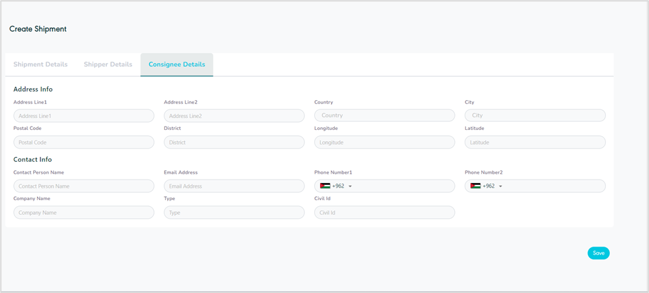The image size is (649, 293).
Task: Click the Jordan flag in Phone Number1
Action: click(325, 186)
